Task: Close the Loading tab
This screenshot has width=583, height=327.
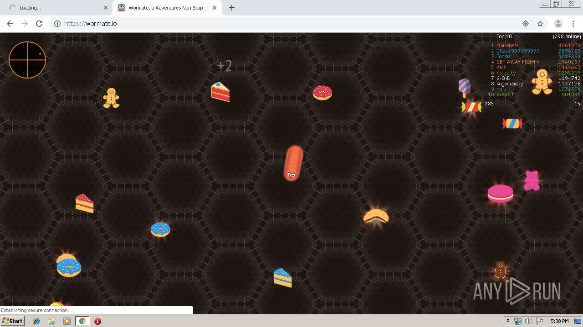Action: (106, 8)
